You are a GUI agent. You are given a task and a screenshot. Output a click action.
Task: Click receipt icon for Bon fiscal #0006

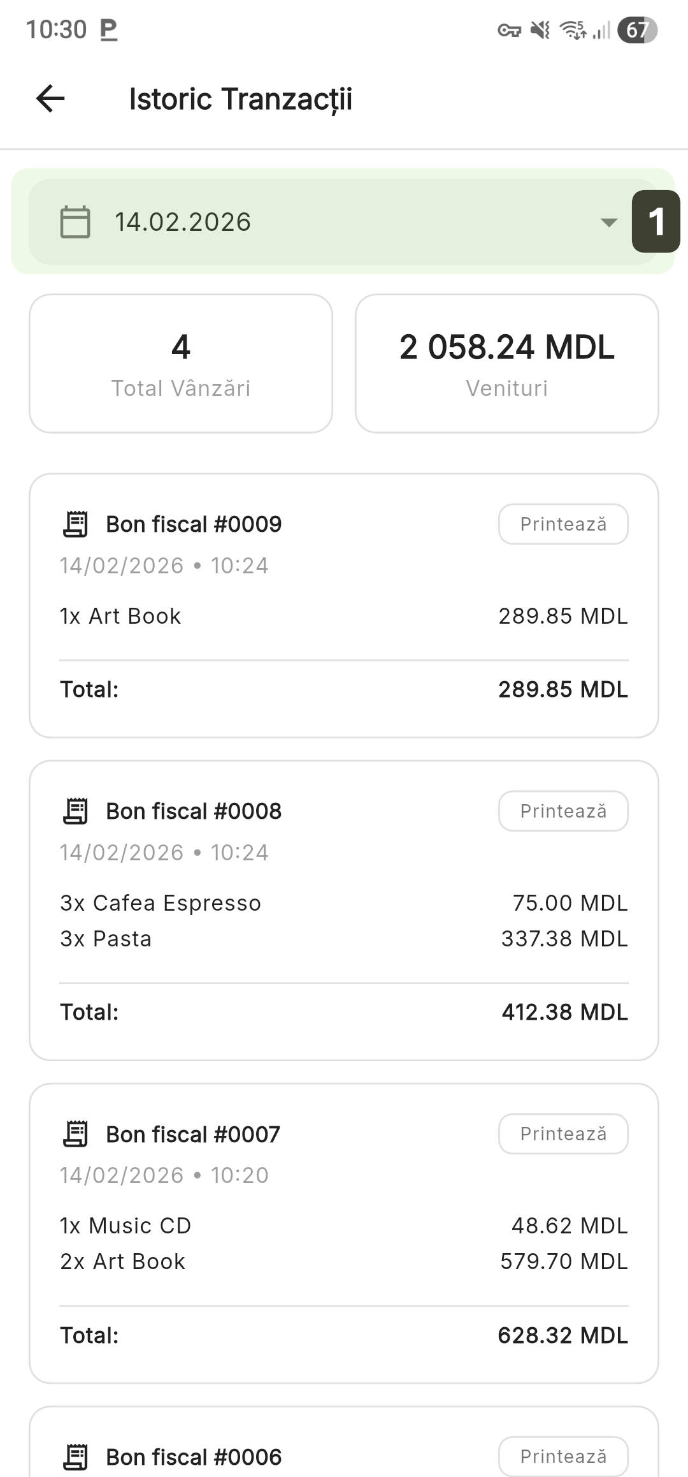coord(76,1457)
